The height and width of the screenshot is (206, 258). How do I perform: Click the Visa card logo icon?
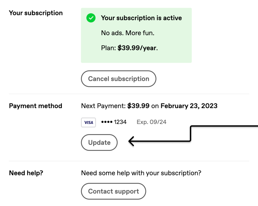pyautogui.click(x=88, y=122)
